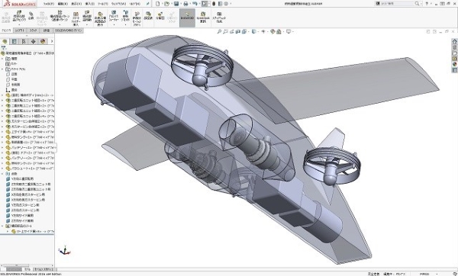Screen dimensions: 458x276
Task: Click the Rebuild traffic light icon
Action: click(x=214, y=4)
